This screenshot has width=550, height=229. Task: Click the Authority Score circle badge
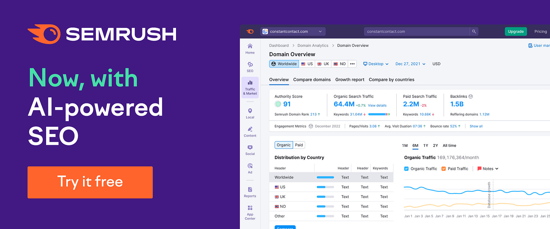pyautogui.click(x=278, y=104)
